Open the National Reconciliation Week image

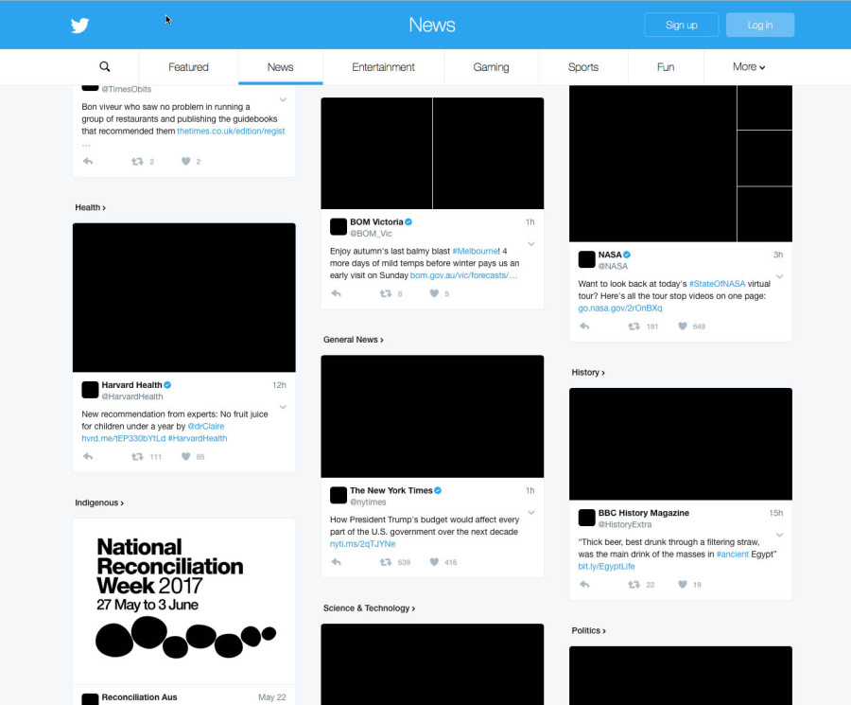click(x=184, y=601)
